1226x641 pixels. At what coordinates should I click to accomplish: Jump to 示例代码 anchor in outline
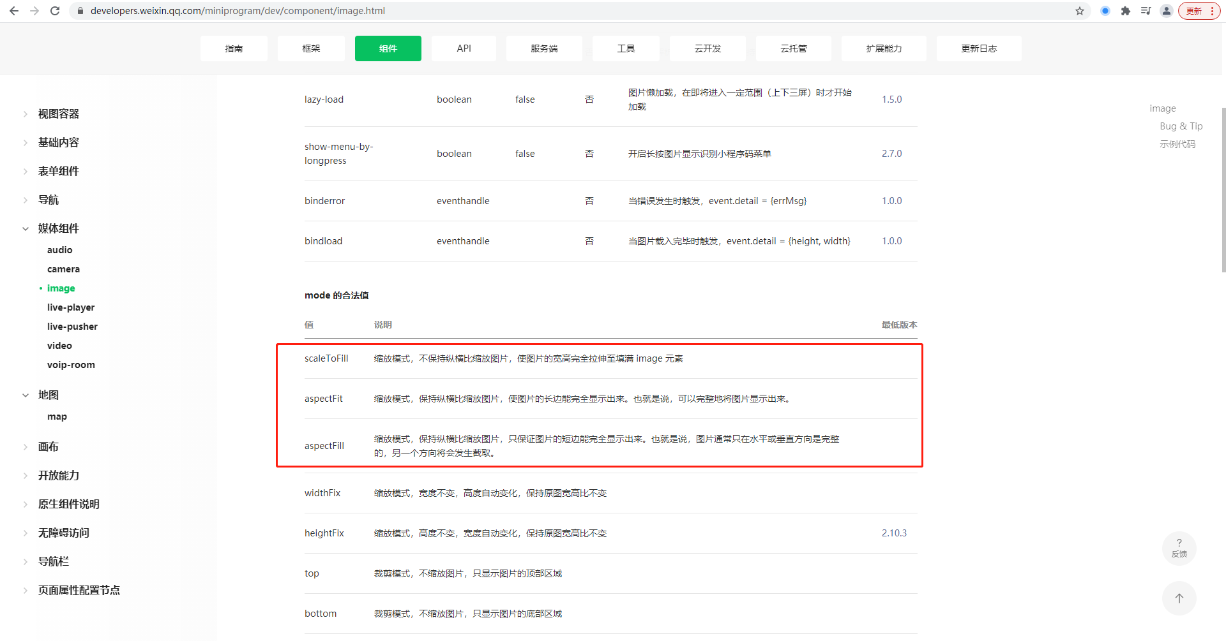pyautogui.click(x=1177, y=144)
